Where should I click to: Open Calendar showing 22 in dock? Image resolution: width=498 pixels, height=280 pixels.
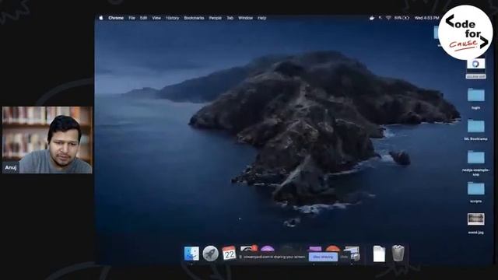click(x=229, y=254)
